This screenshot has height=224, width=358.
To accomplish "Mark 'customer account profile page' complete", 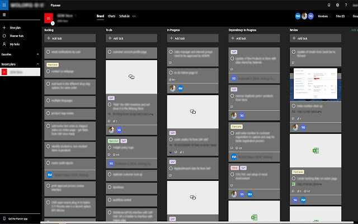I will (110, 52).
